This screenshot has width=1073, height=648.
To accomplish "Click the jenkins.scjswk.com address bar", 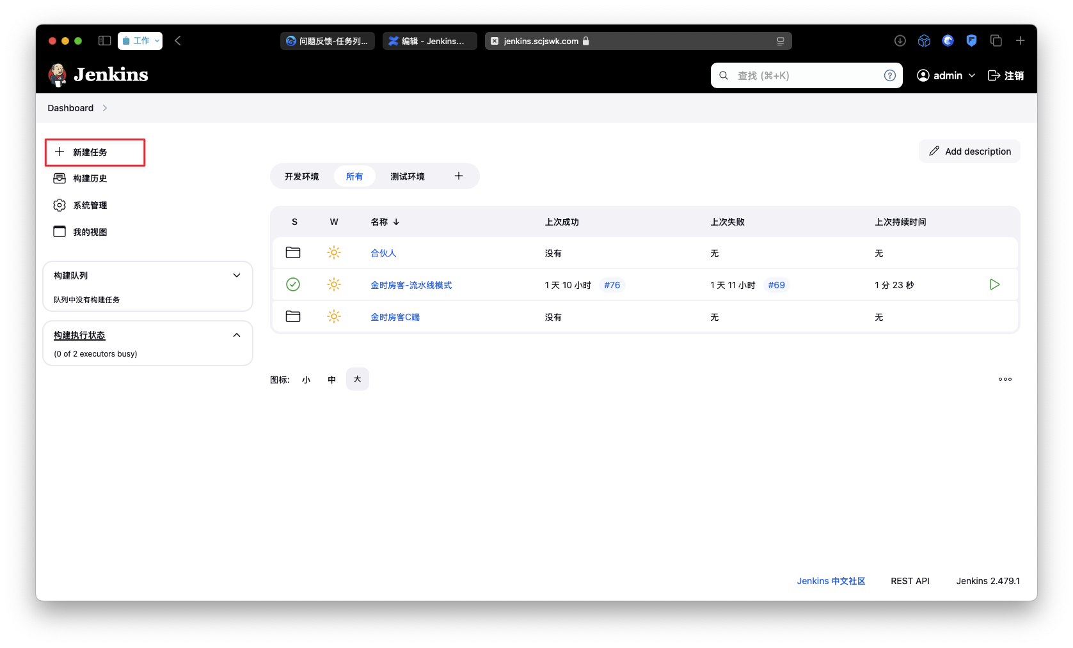I will point(639,41).
